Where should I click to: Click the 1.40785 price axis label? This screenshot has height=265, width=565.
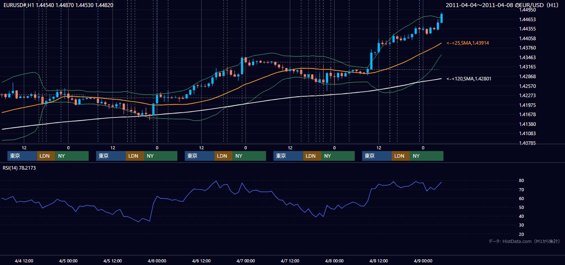pyautogui.click(x=527, y=143)
